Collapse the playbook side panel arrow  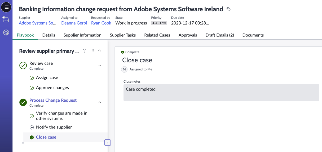tap(108, 142)
